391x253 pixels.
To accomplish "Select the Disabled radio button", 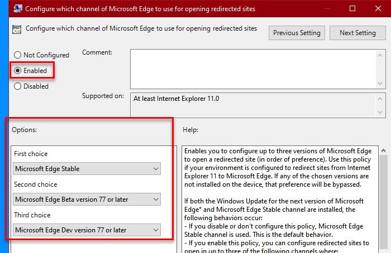I will 18,86.
